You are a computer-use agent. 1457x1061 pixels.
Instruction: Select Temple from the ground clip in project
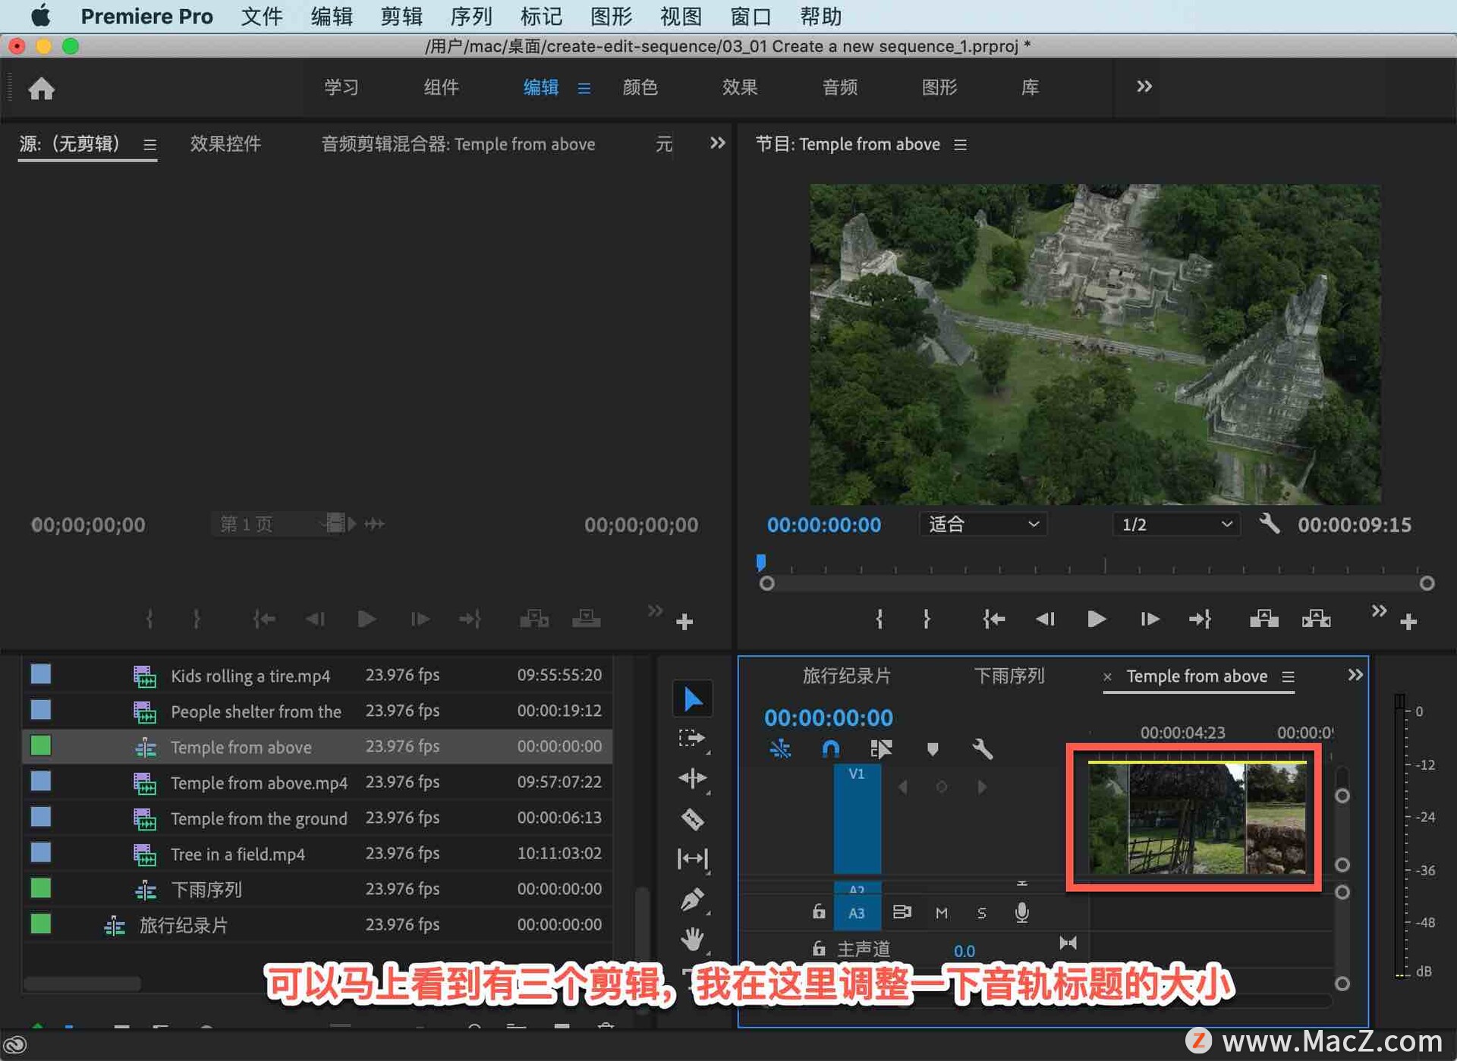tap(259, 818)
